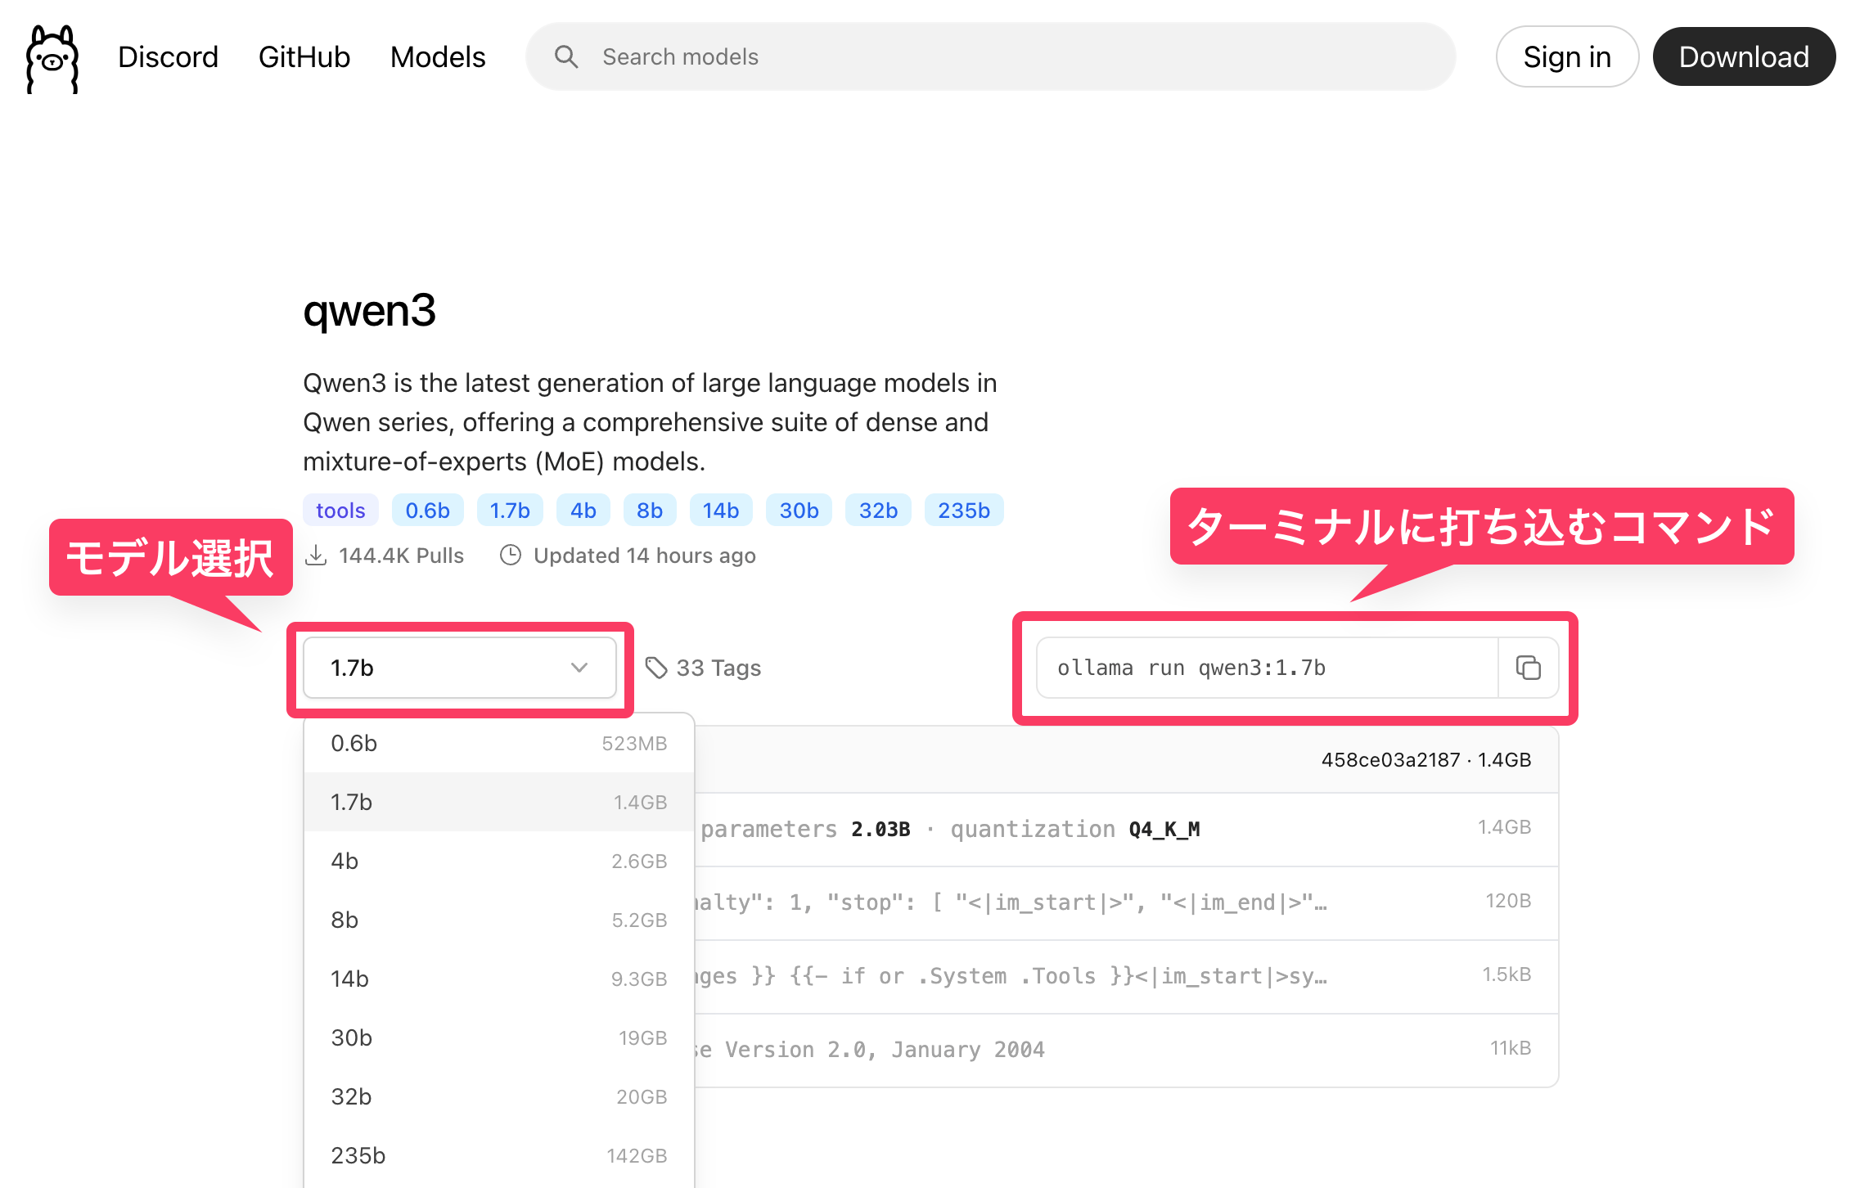
Task: Open the 33 Tags link
Action: tap(718, 668)
